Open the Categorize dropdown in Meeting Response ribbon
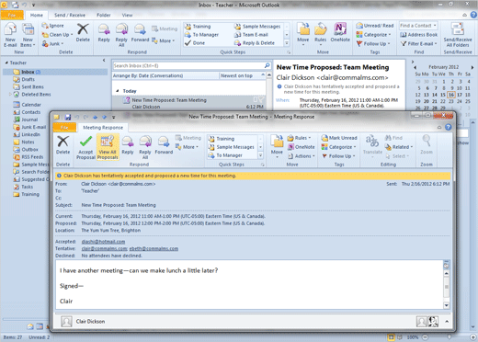The width and height of the screenshot is (478, 342). [339, 147]
